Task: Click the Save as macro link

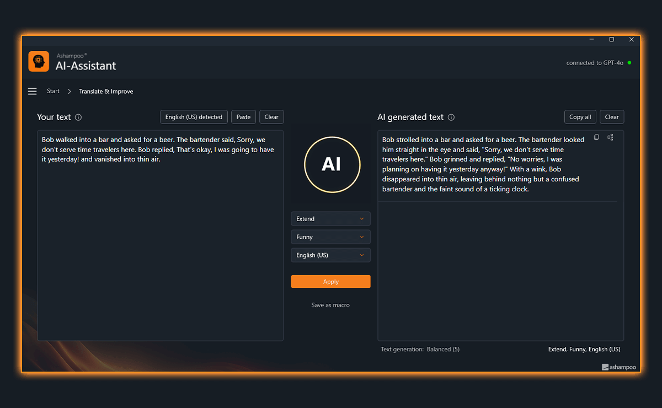Action: [330, 305]
